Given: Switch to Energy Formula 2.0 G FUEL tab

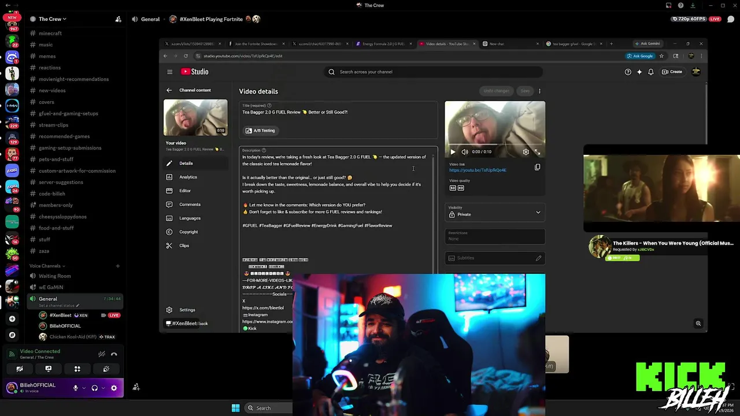Looking at the screenshot, I should click(383, 44).
